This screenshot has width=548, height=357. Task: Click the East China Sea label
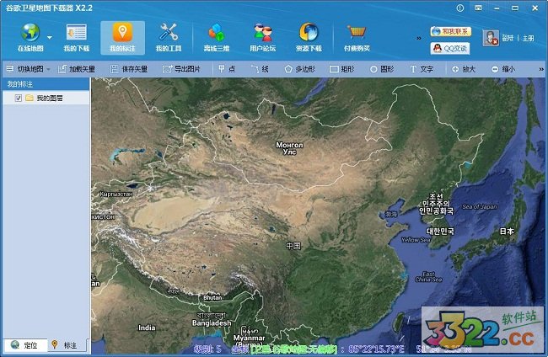tap(428, 277)
